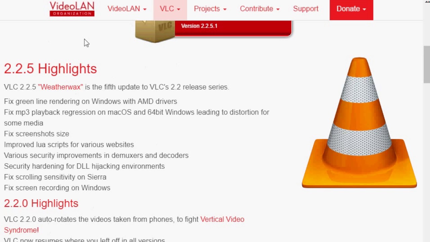Click the caret arrow on Donate button

click(364, 9)
